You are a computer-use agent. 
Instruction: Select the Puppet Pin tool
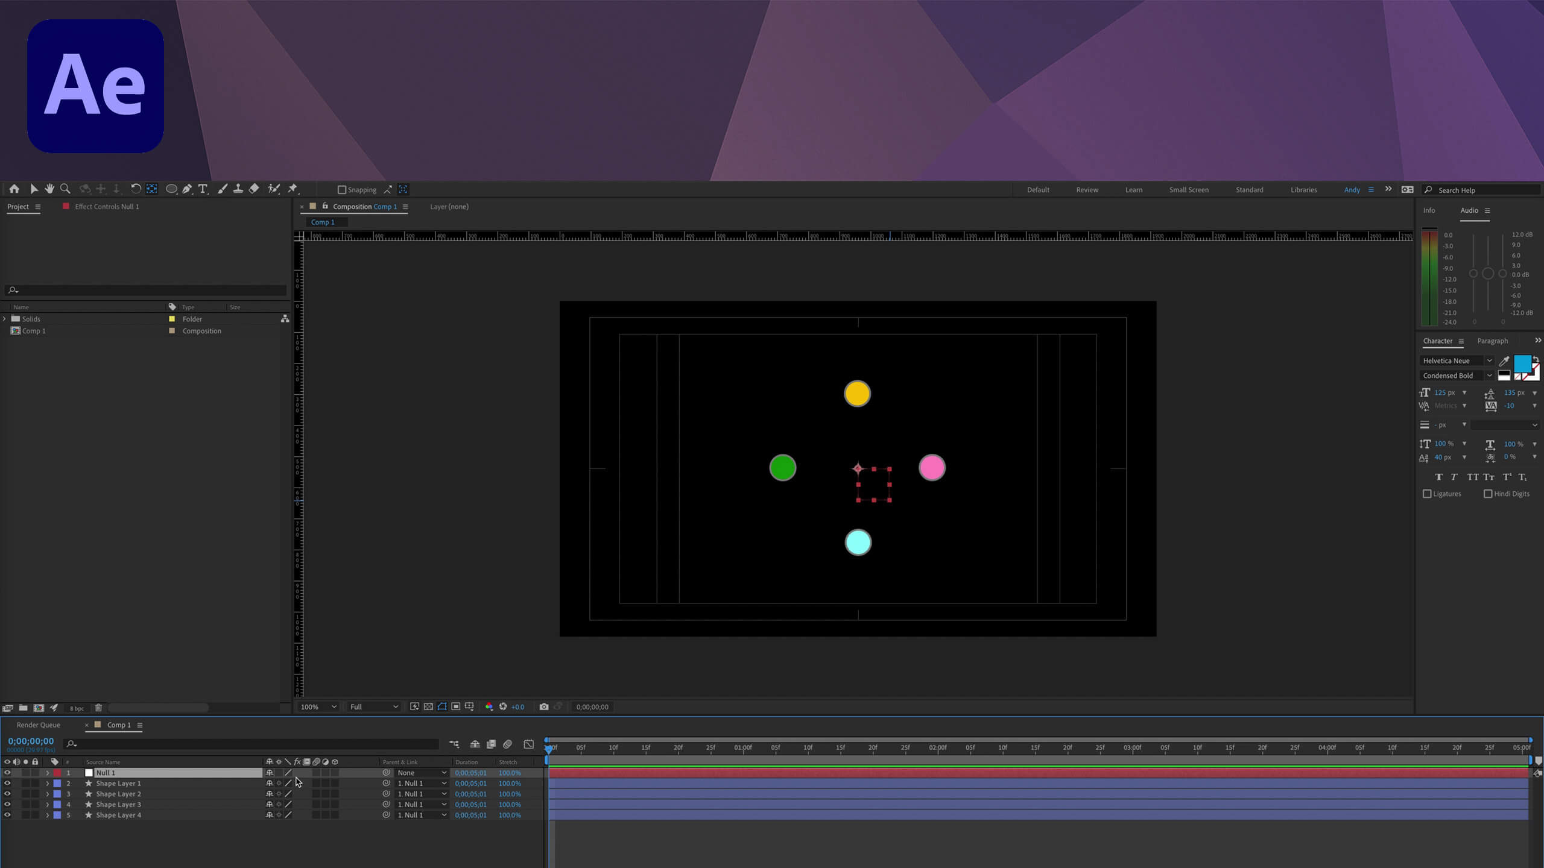(293, 189)
